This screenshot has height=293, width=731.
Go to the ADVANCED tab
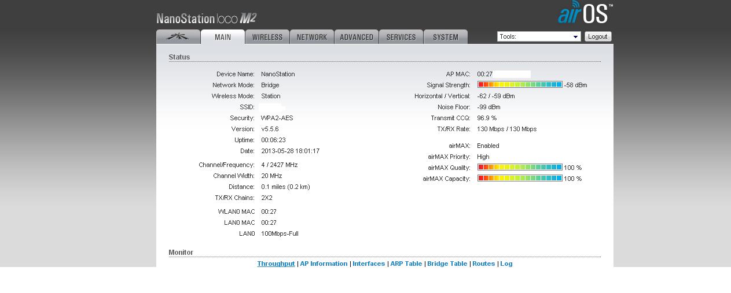click(357, 37)
